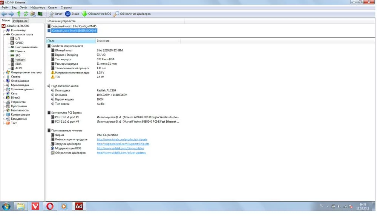Screen dimensions: 377x216
Task: Select CPUID in the tree
Action: coord(20,43)
